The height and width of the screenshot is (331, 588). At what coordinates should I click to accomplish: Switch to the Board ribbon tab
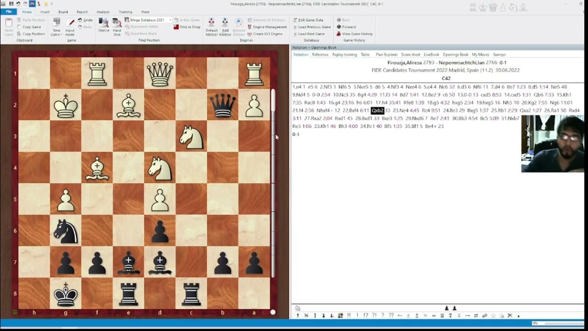[63, 12]
